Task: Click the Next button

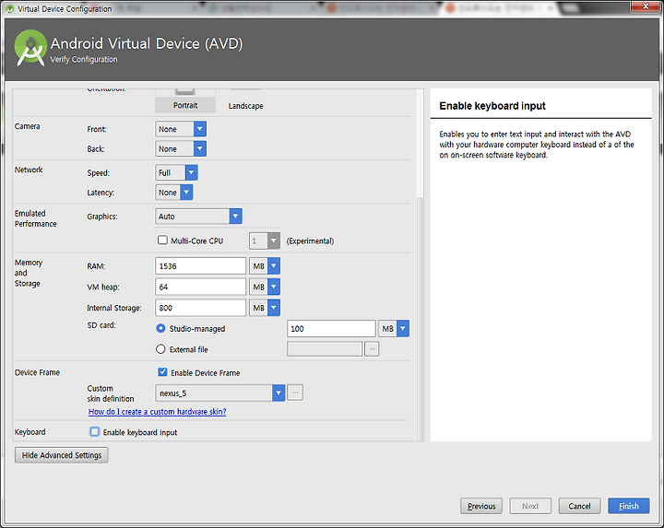Action: (x=530, y=506)
